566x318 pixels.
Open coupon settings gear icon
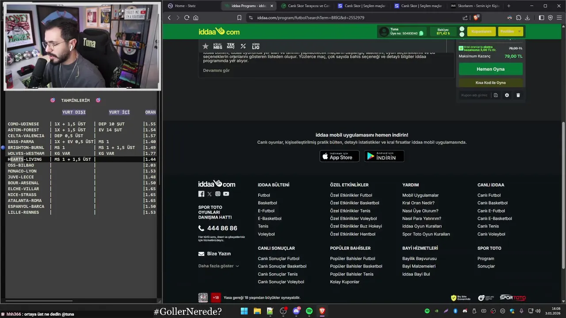click(x=507, y=95)
